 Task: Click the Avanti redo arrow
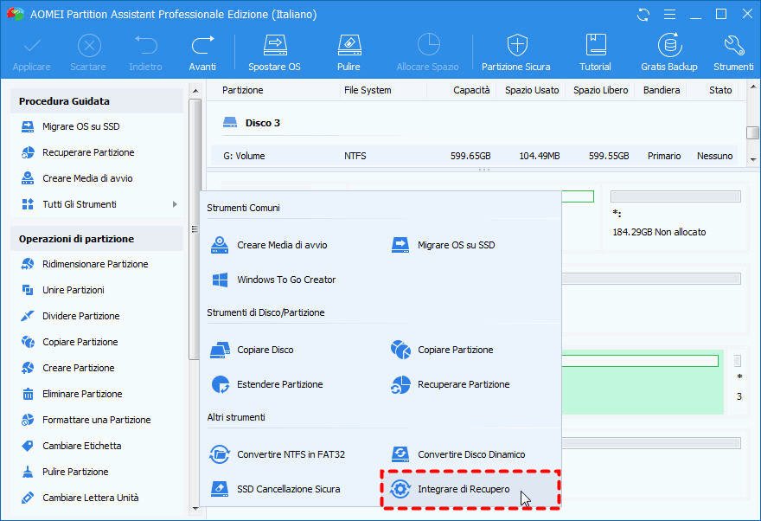202,46
